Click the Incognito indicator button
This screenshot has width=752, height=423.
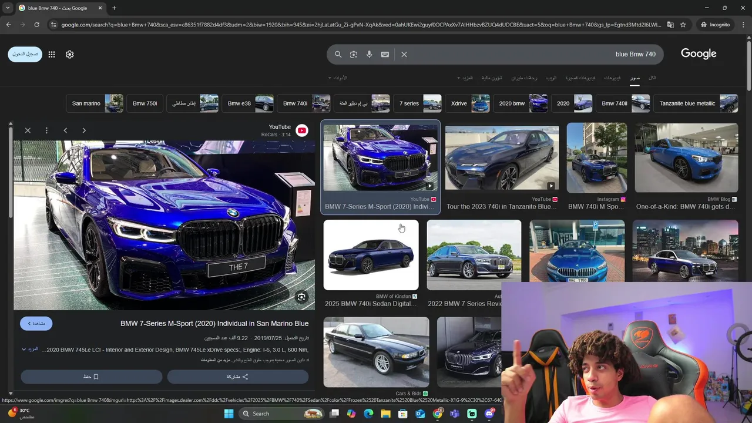click(x=715, y=25)
